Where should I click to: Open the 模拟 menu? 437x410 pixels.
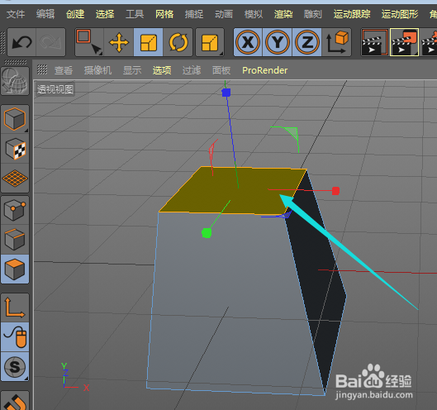(x=254, y=14)
